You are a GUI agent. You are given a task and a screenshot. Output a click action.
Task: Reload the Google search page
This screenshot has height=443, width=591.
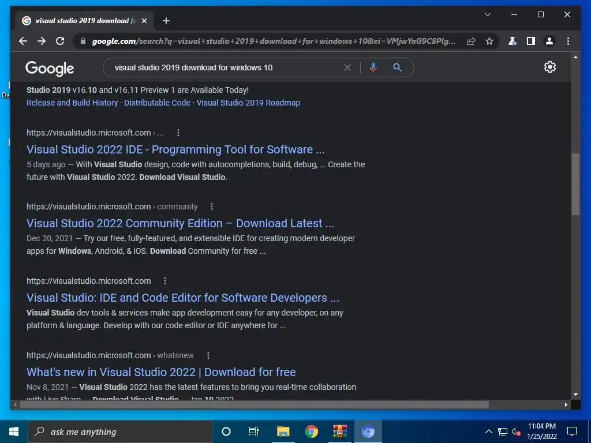pos(60,41)
